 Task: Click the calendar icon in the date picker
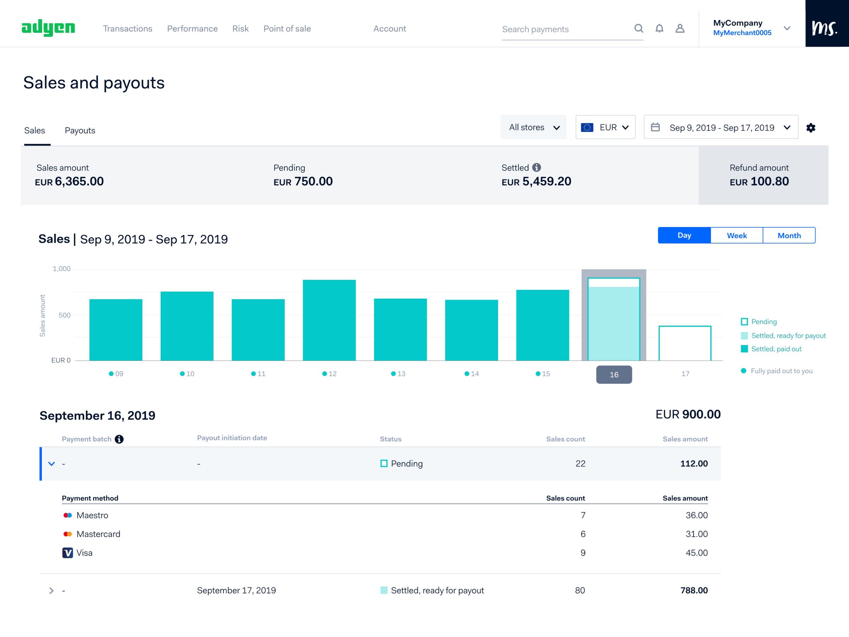[x=655, y=127]
